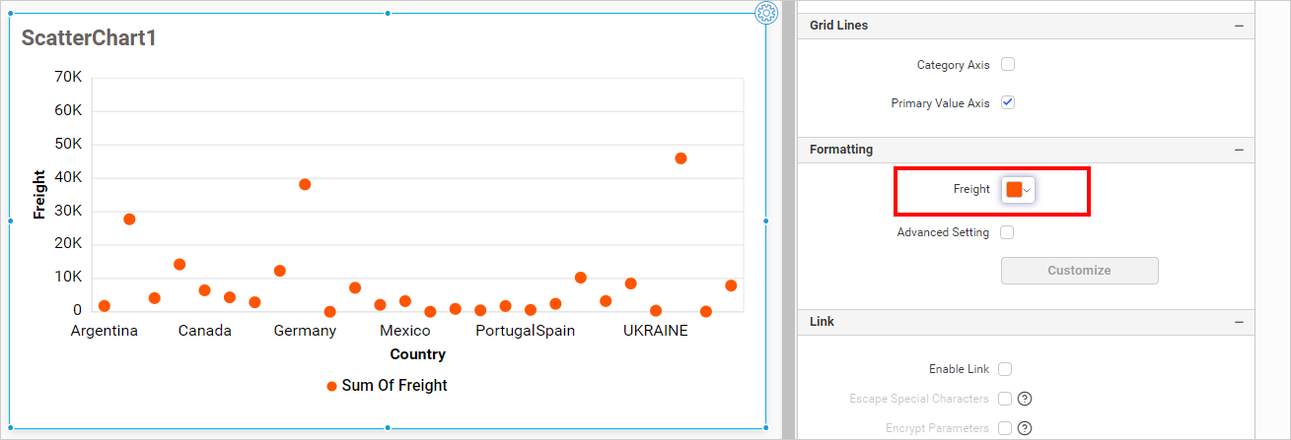The width and height of the screenshot is (1291, 440).
Task: Click the ScatterChart1 title text
Action: pos(89,38)
